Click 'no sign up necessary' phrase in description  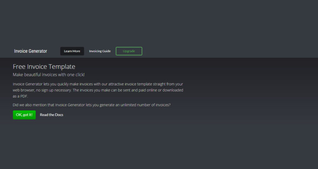coord(54,90)
